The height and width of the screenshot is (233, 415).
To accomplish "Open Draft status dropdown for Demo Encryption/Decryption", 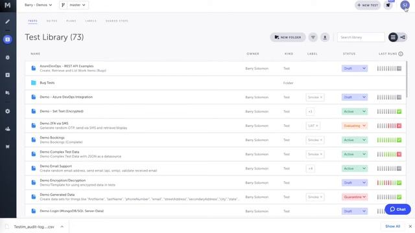I will point(355,183).
